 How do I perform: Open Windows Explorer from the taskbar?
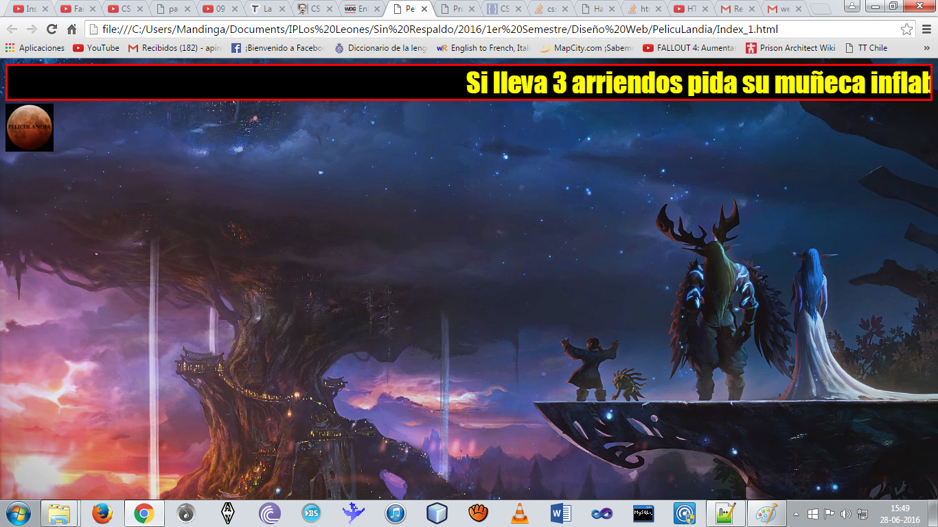59,513
